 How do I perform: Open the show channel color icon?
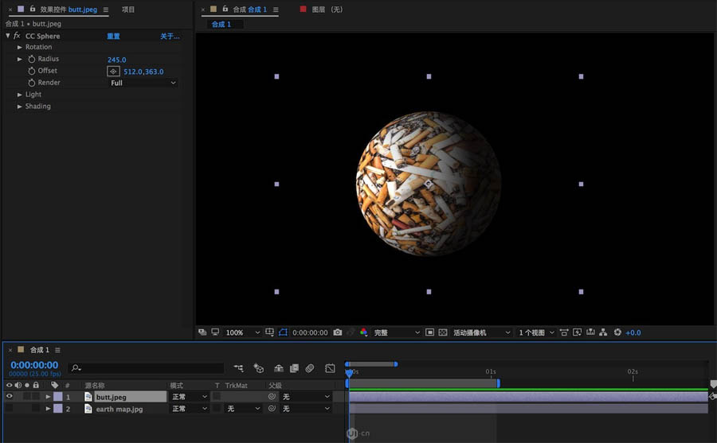coord(364,332)
